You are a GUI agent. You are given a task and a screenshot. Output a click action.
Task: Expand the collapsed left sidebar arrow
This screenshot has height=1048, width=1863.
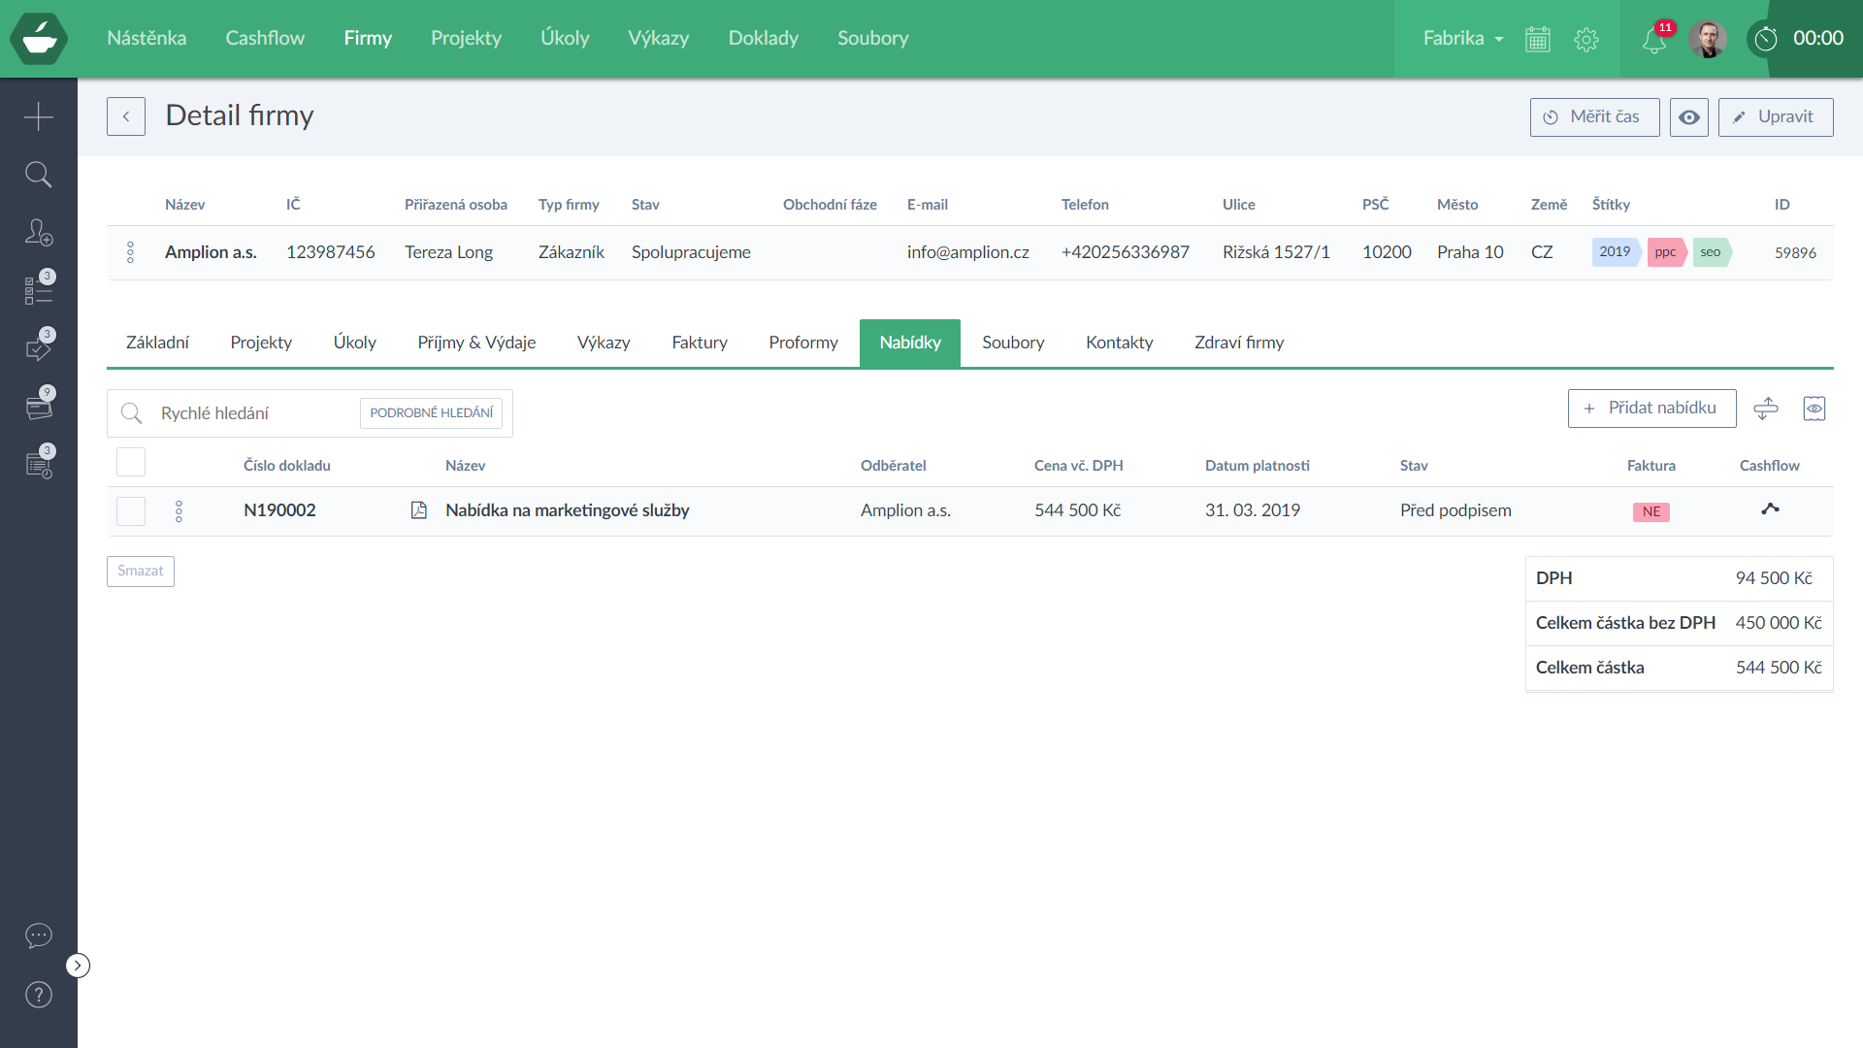click(x=78, y=966)
